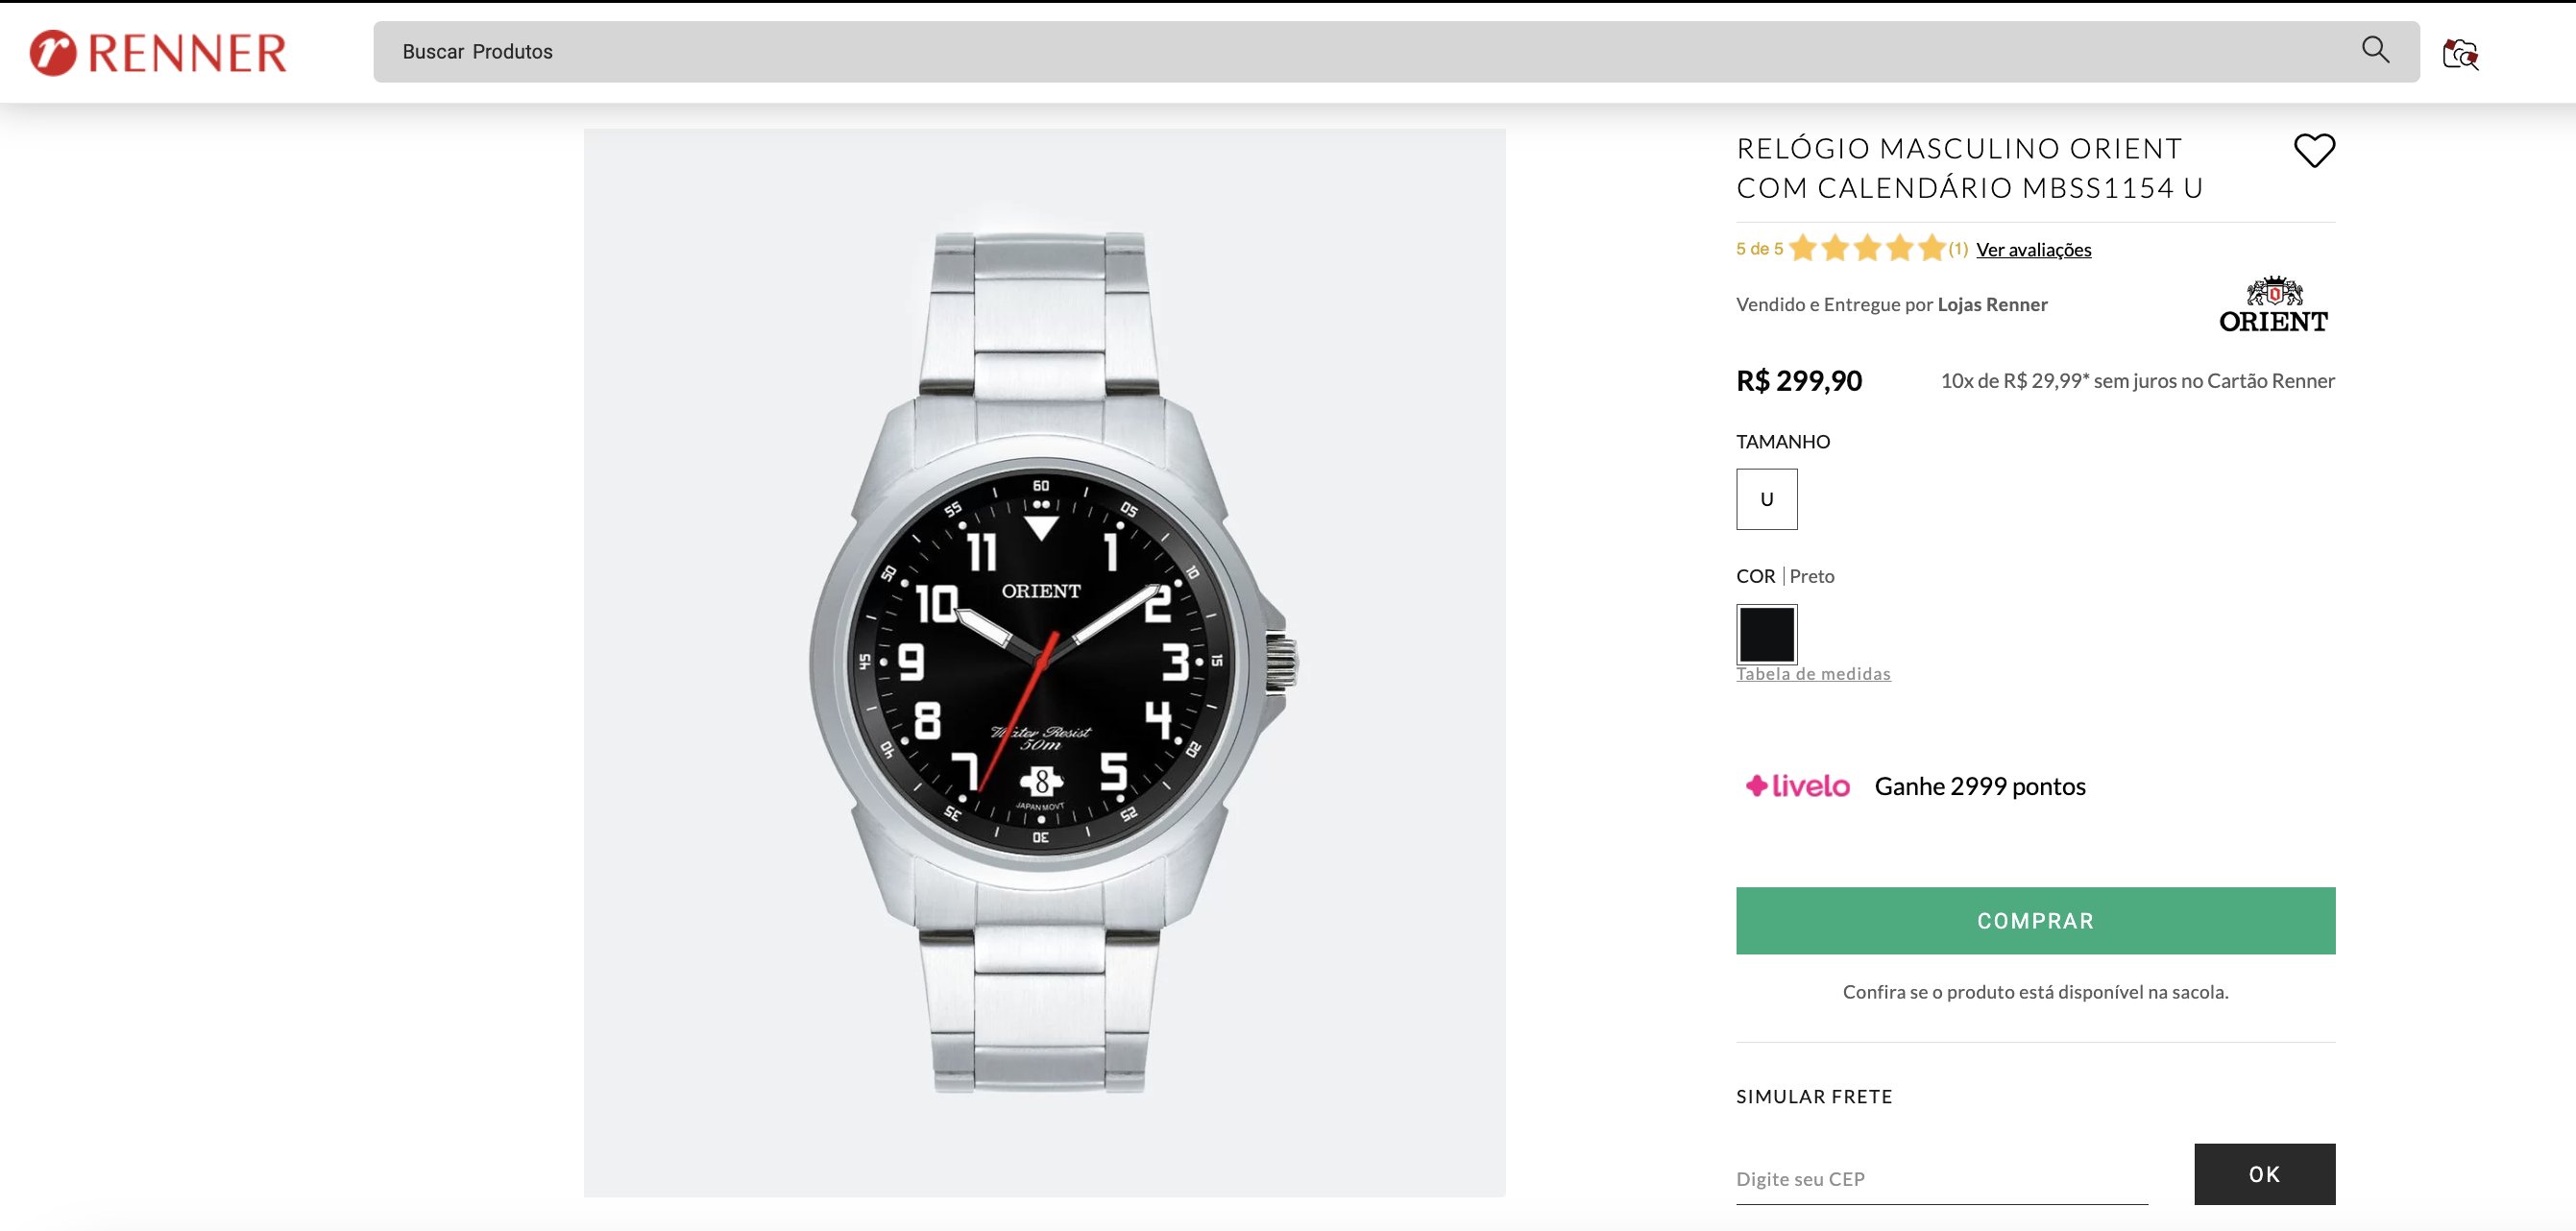This screenshot has height=1231, width=2576.
Task: Click OK to calculate shipping
Action: click(2264, 1174)
